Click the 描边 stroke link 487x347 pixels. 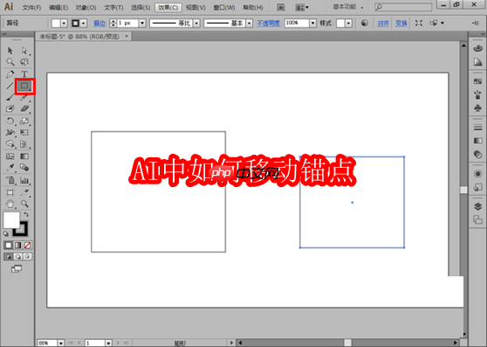99,24
